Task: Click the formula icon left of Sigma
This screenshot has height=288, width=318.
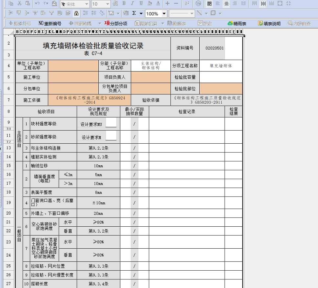Action: tap(126, 13)
